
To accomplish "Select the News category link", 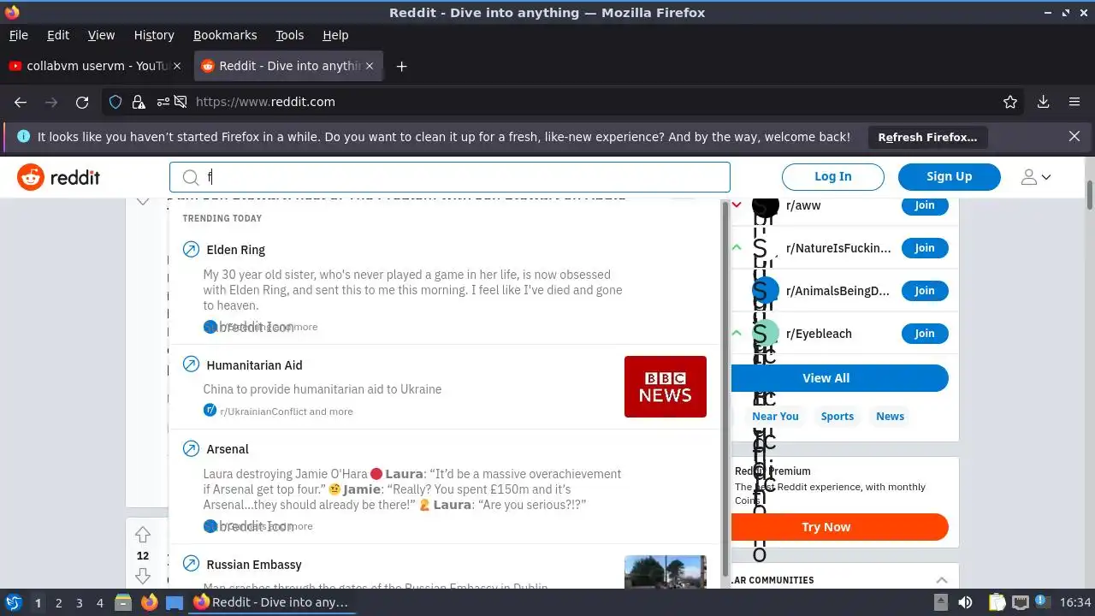I will click(890, 416).
